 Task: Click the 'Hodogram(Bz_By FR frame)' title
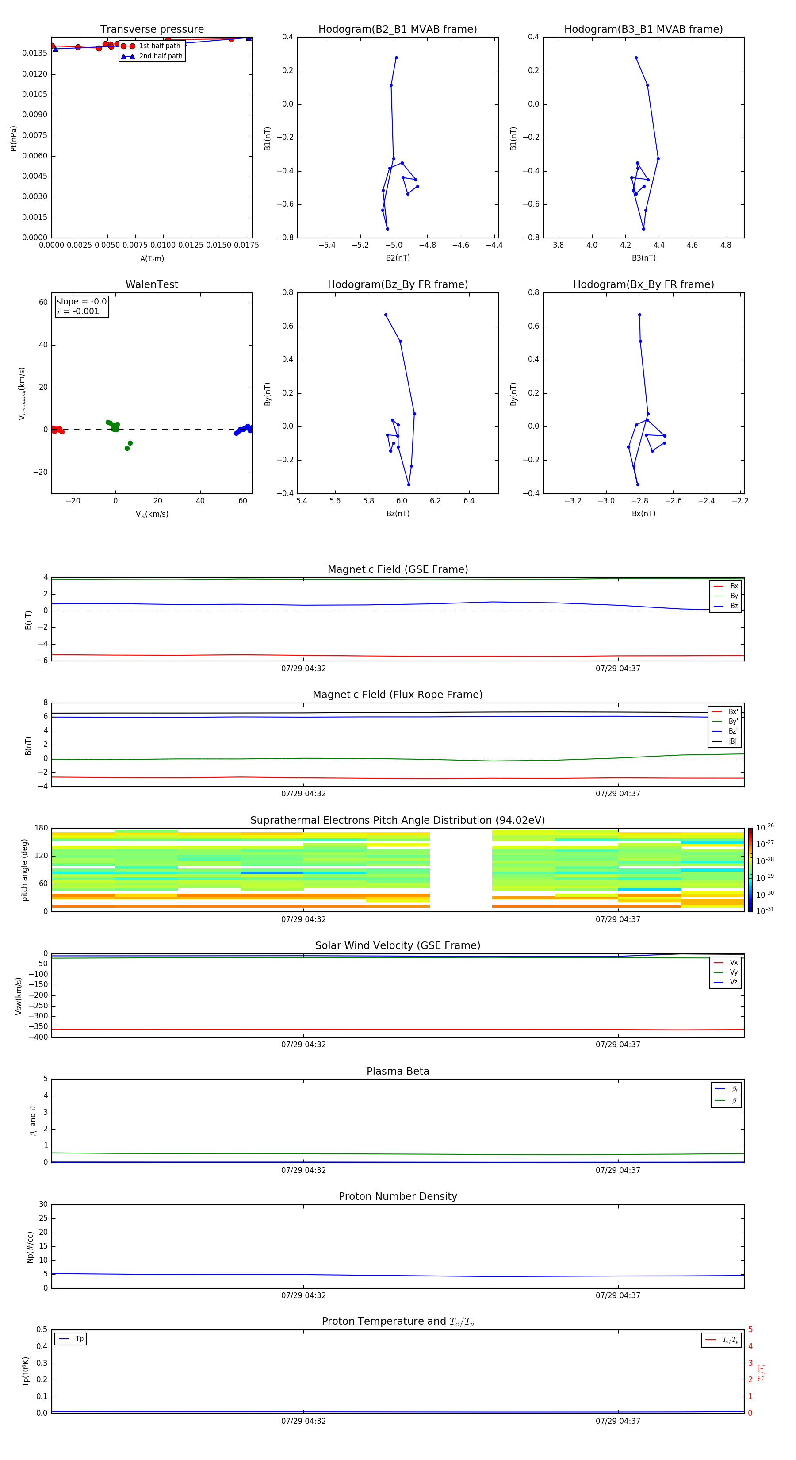[x=398, y=284]
